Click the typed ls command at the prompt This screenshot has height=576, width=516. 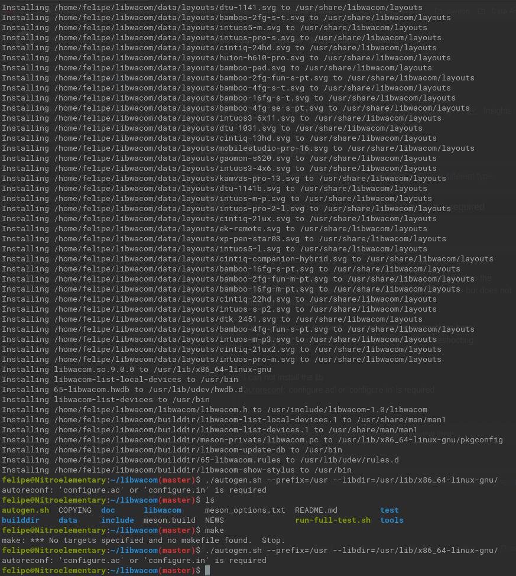[x=210, y=500]
